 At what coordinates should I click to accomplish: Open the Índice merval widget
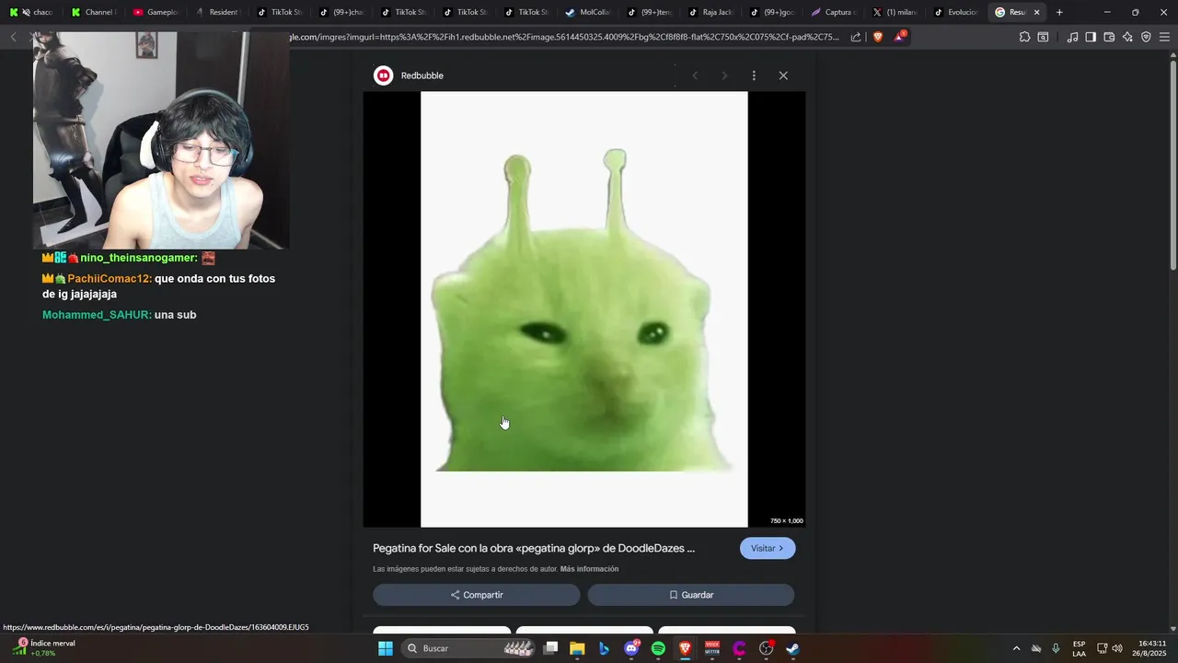coord(43,648)
